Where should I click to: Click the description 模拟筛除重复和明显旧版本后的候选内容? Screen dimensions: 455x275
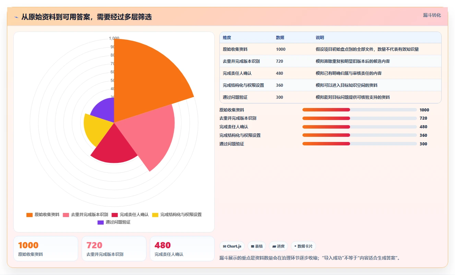coord(353,61)
